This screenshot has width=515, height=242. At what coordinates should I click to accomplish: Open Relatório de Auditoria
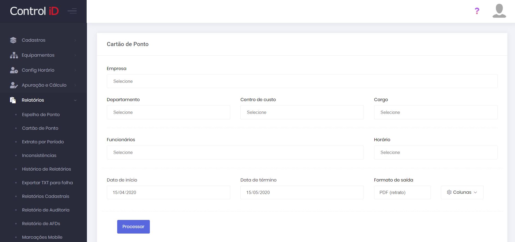[x=46, y=210]
